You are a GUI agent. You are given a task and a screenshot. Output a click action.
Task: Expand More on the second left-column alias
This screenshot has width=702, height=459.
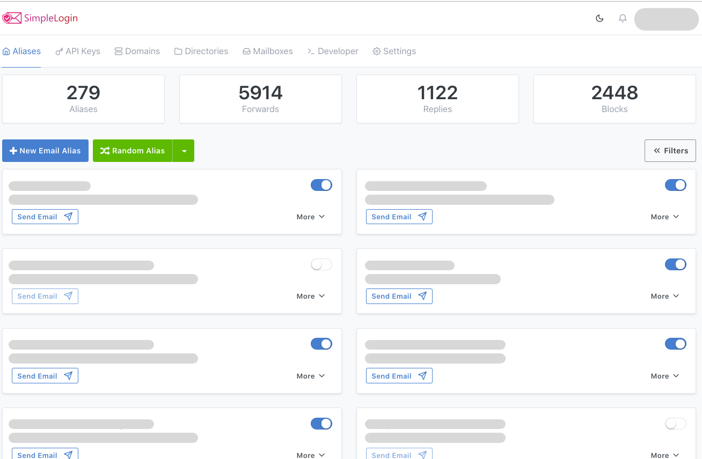pyautogui.click(x=311, y=296)
